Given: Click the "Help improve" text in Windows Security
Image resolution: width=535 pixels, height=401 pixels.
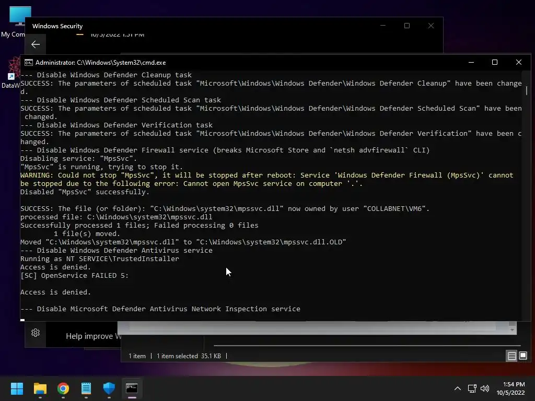Looking at the screenshot, I should (x=94, y=336).
